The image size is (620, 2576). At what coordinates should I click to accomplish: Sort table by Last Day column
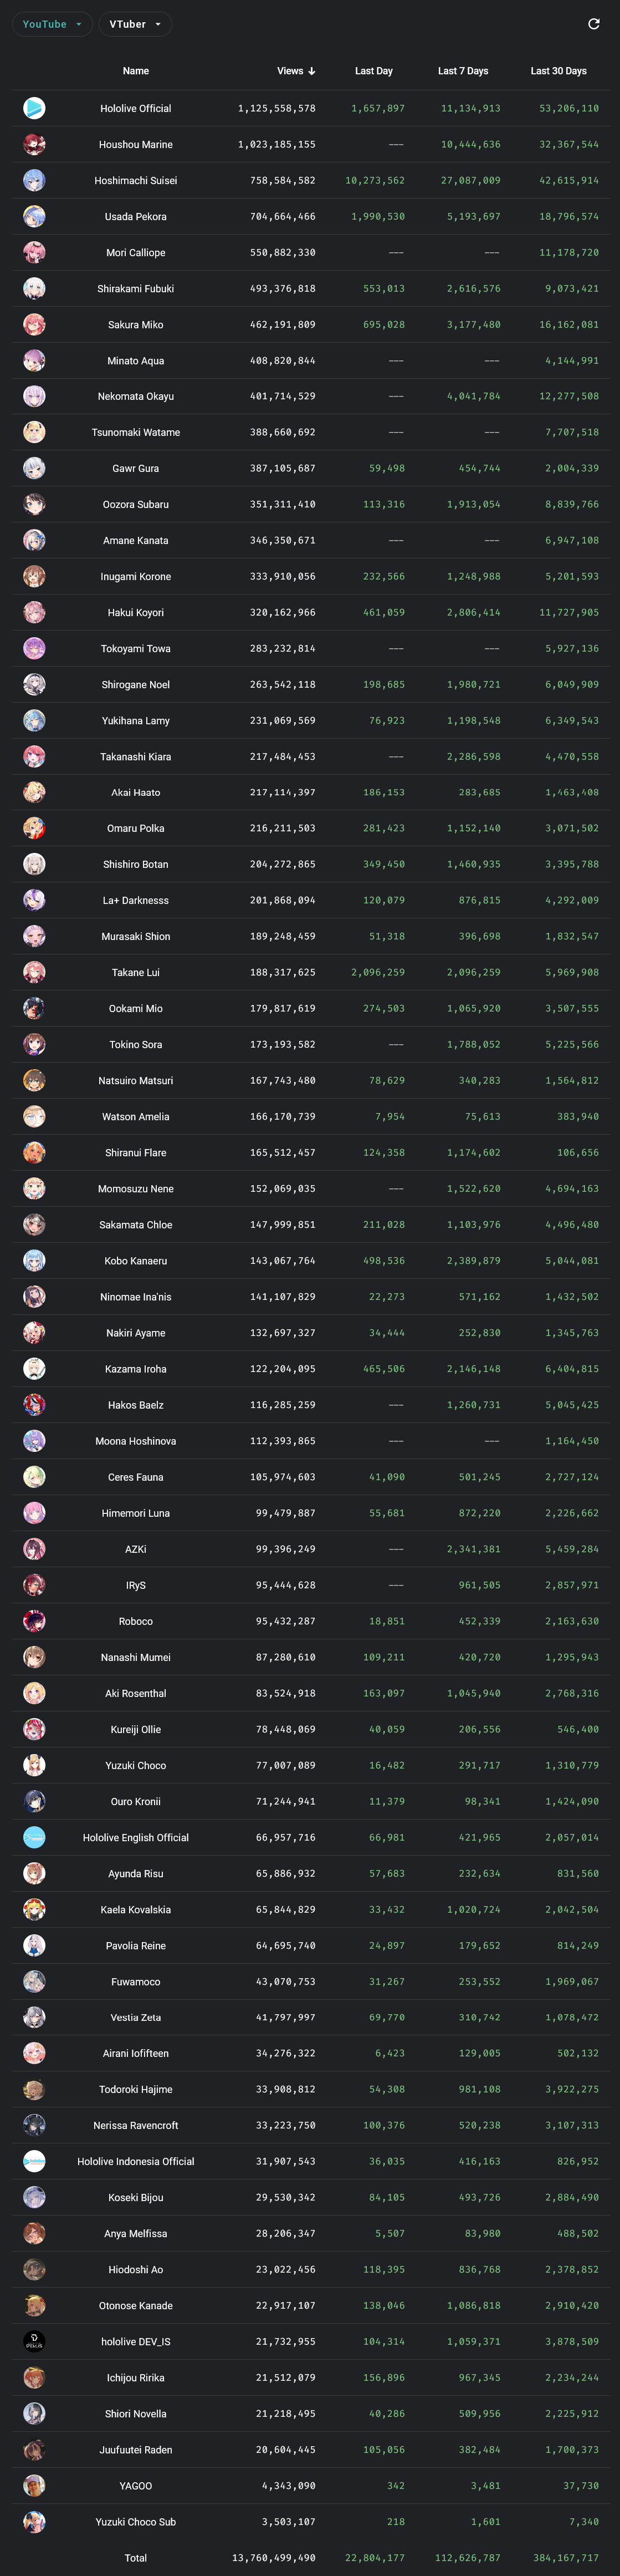(x=373, y=71)
